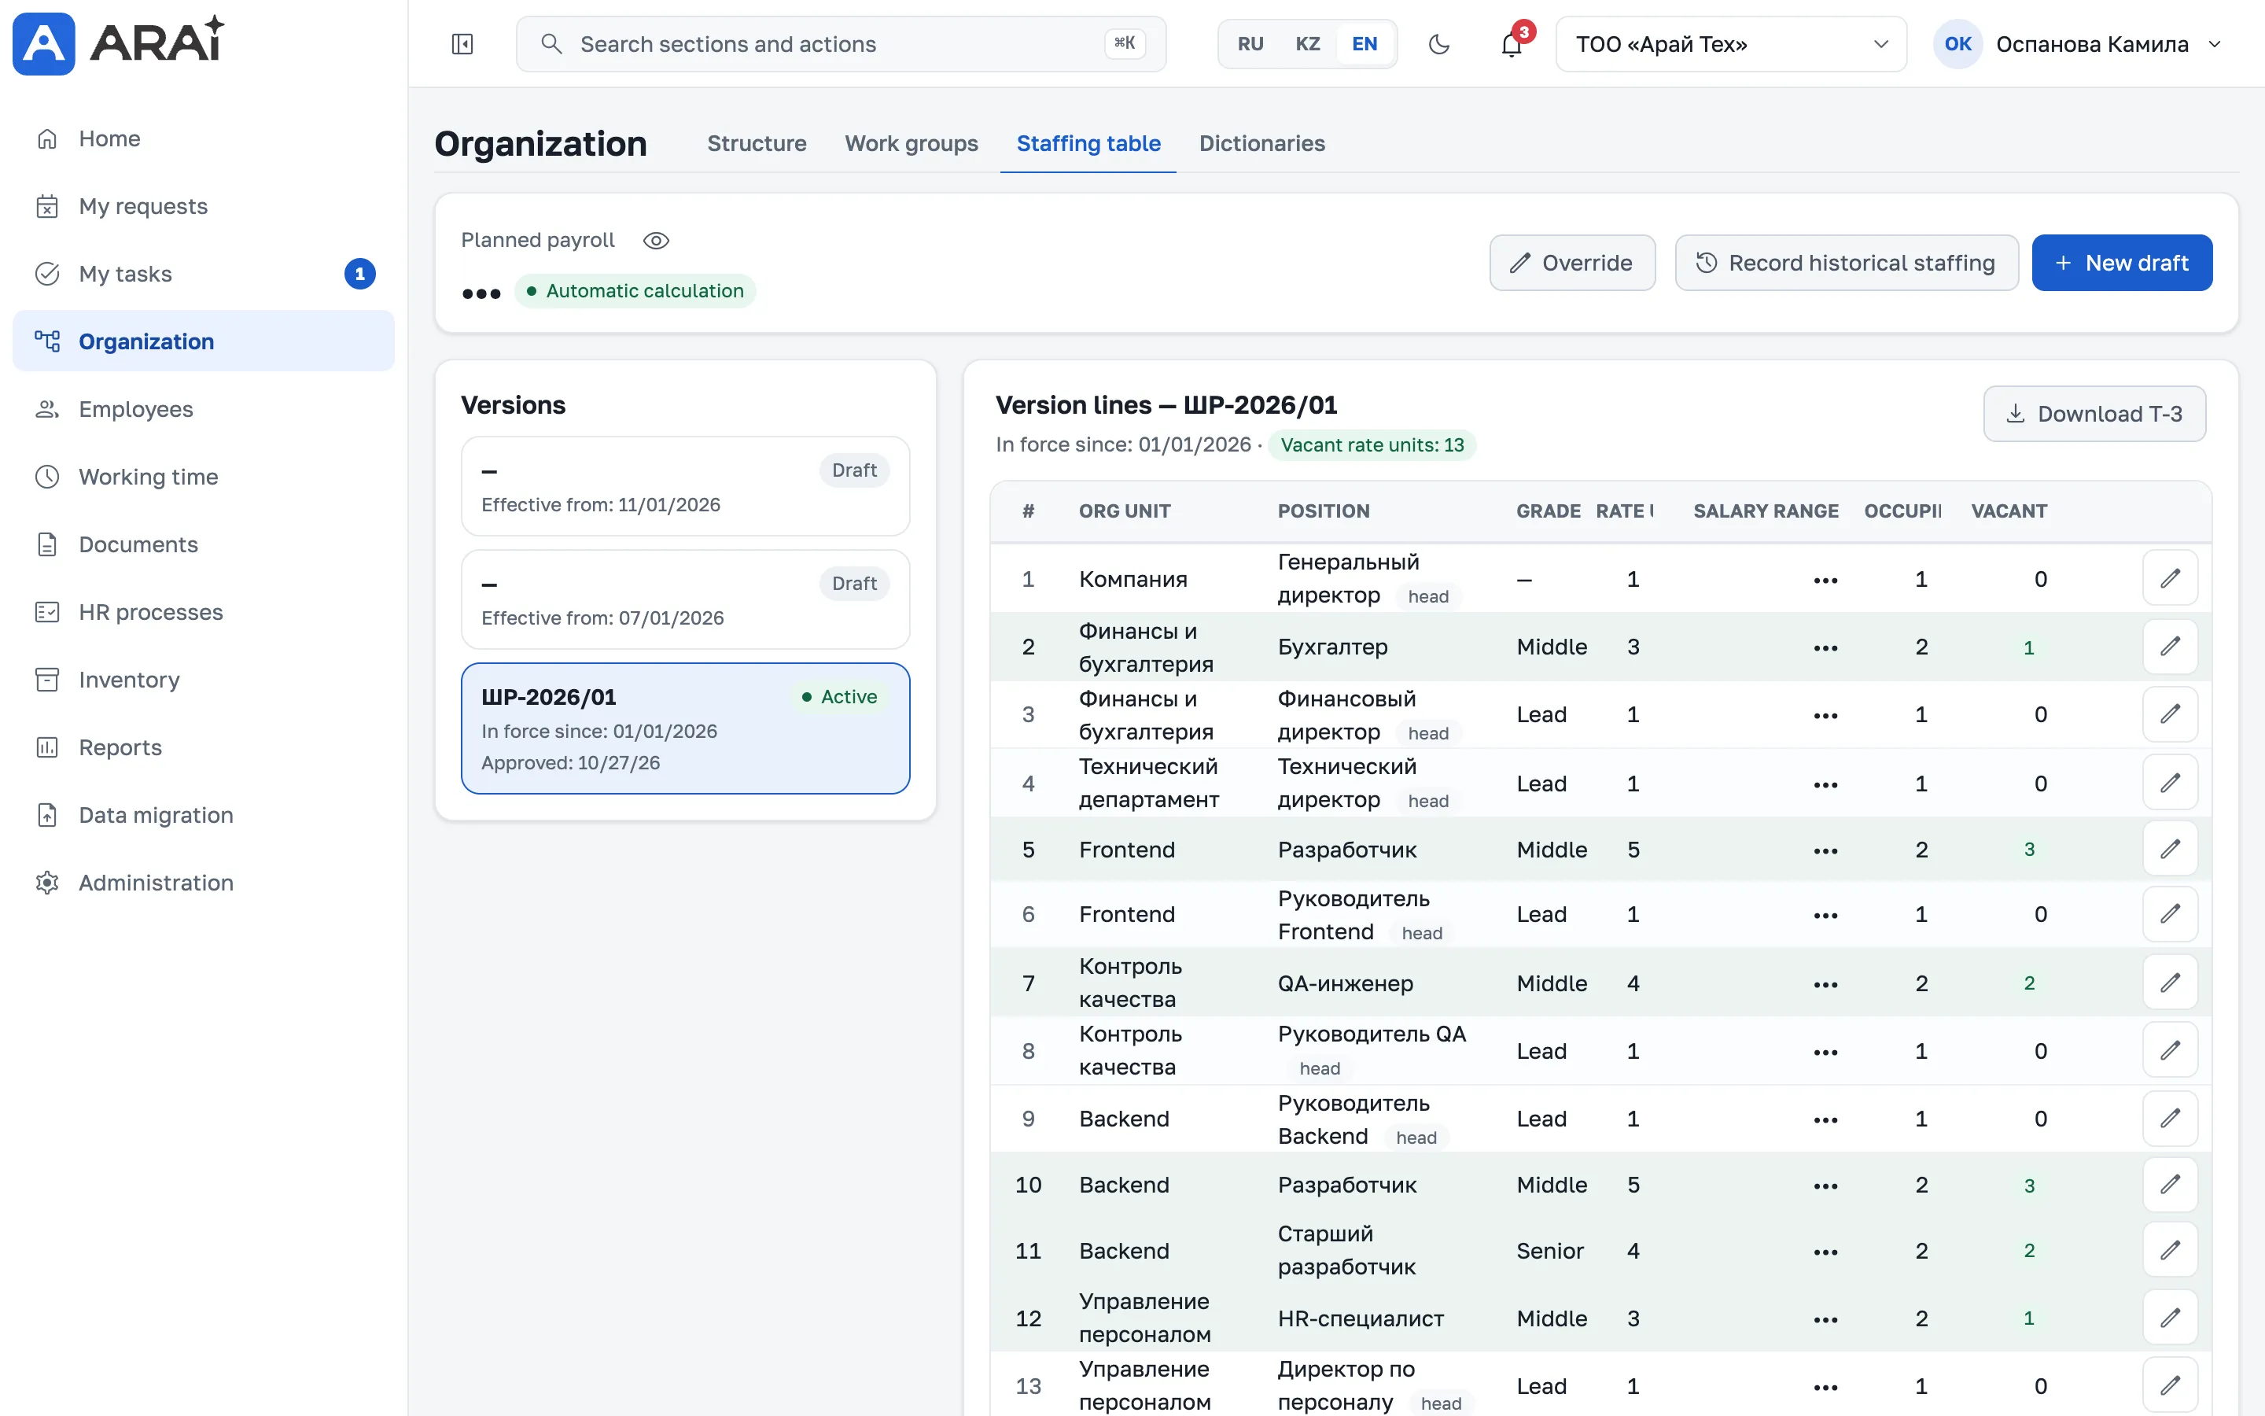This screenshot has height=1416, width=2265.
Task: Download the T-3 form
Action: tap(2094, 414)
